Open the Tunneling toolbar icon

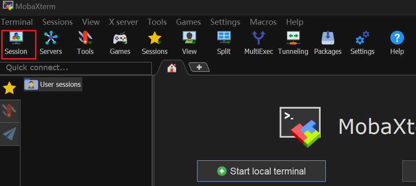293,44
